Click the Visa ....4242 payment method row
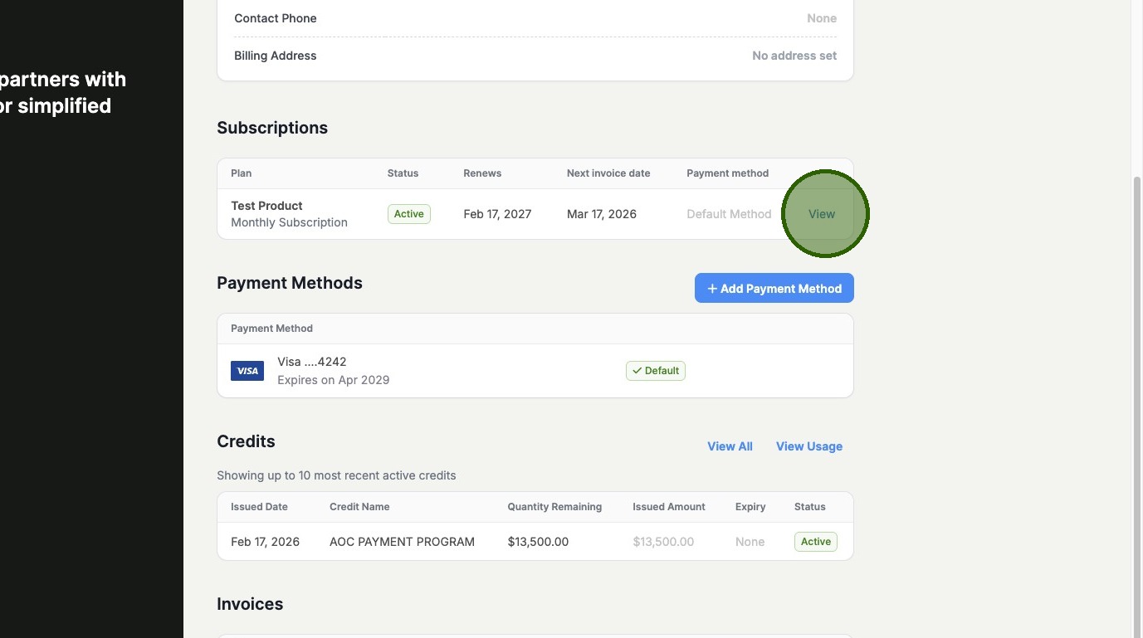Viewport: 1143px width, 638px height. 415,371
